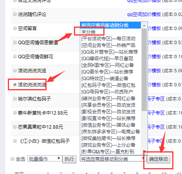Pick [QQ名片赞专区]—站长推荐 option
Screen dimensions: 182x174
(x=110, y=52)
